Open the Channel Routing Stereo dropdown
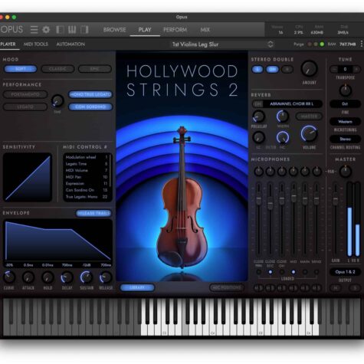This screenshot has width=364, height=364. click(x=345, y=139)
